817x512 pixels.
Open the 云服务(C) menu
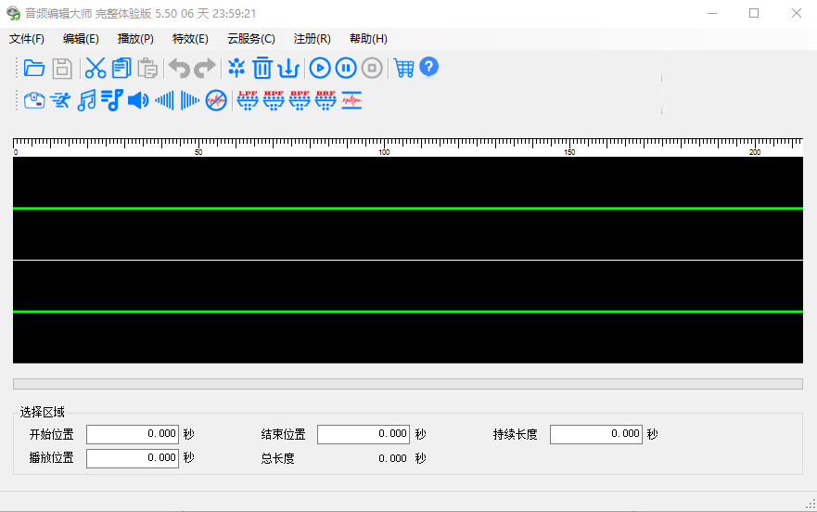pyautogui.click(x=251, y=39)
